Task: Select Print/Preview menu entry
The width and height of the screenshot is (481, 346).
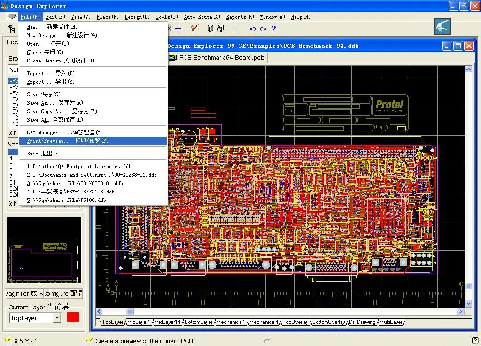Action: [x=93, y=141]
